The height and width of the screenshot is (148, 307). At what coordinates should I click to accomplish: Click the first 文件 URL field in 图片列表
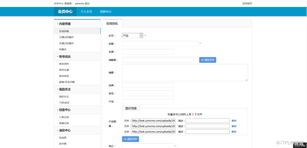pyautogui.click(x=153, y=121)
